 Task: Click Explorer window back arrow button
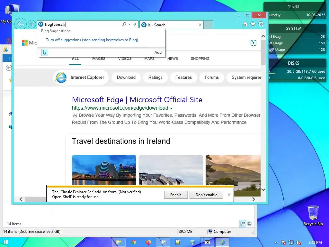[9, 68]
